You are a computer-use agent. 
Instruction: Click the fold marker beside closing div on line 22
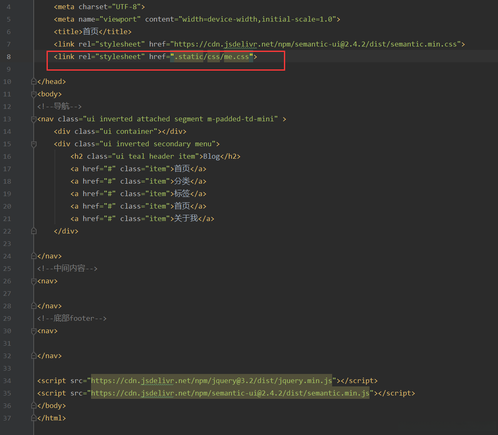point(34,231)
